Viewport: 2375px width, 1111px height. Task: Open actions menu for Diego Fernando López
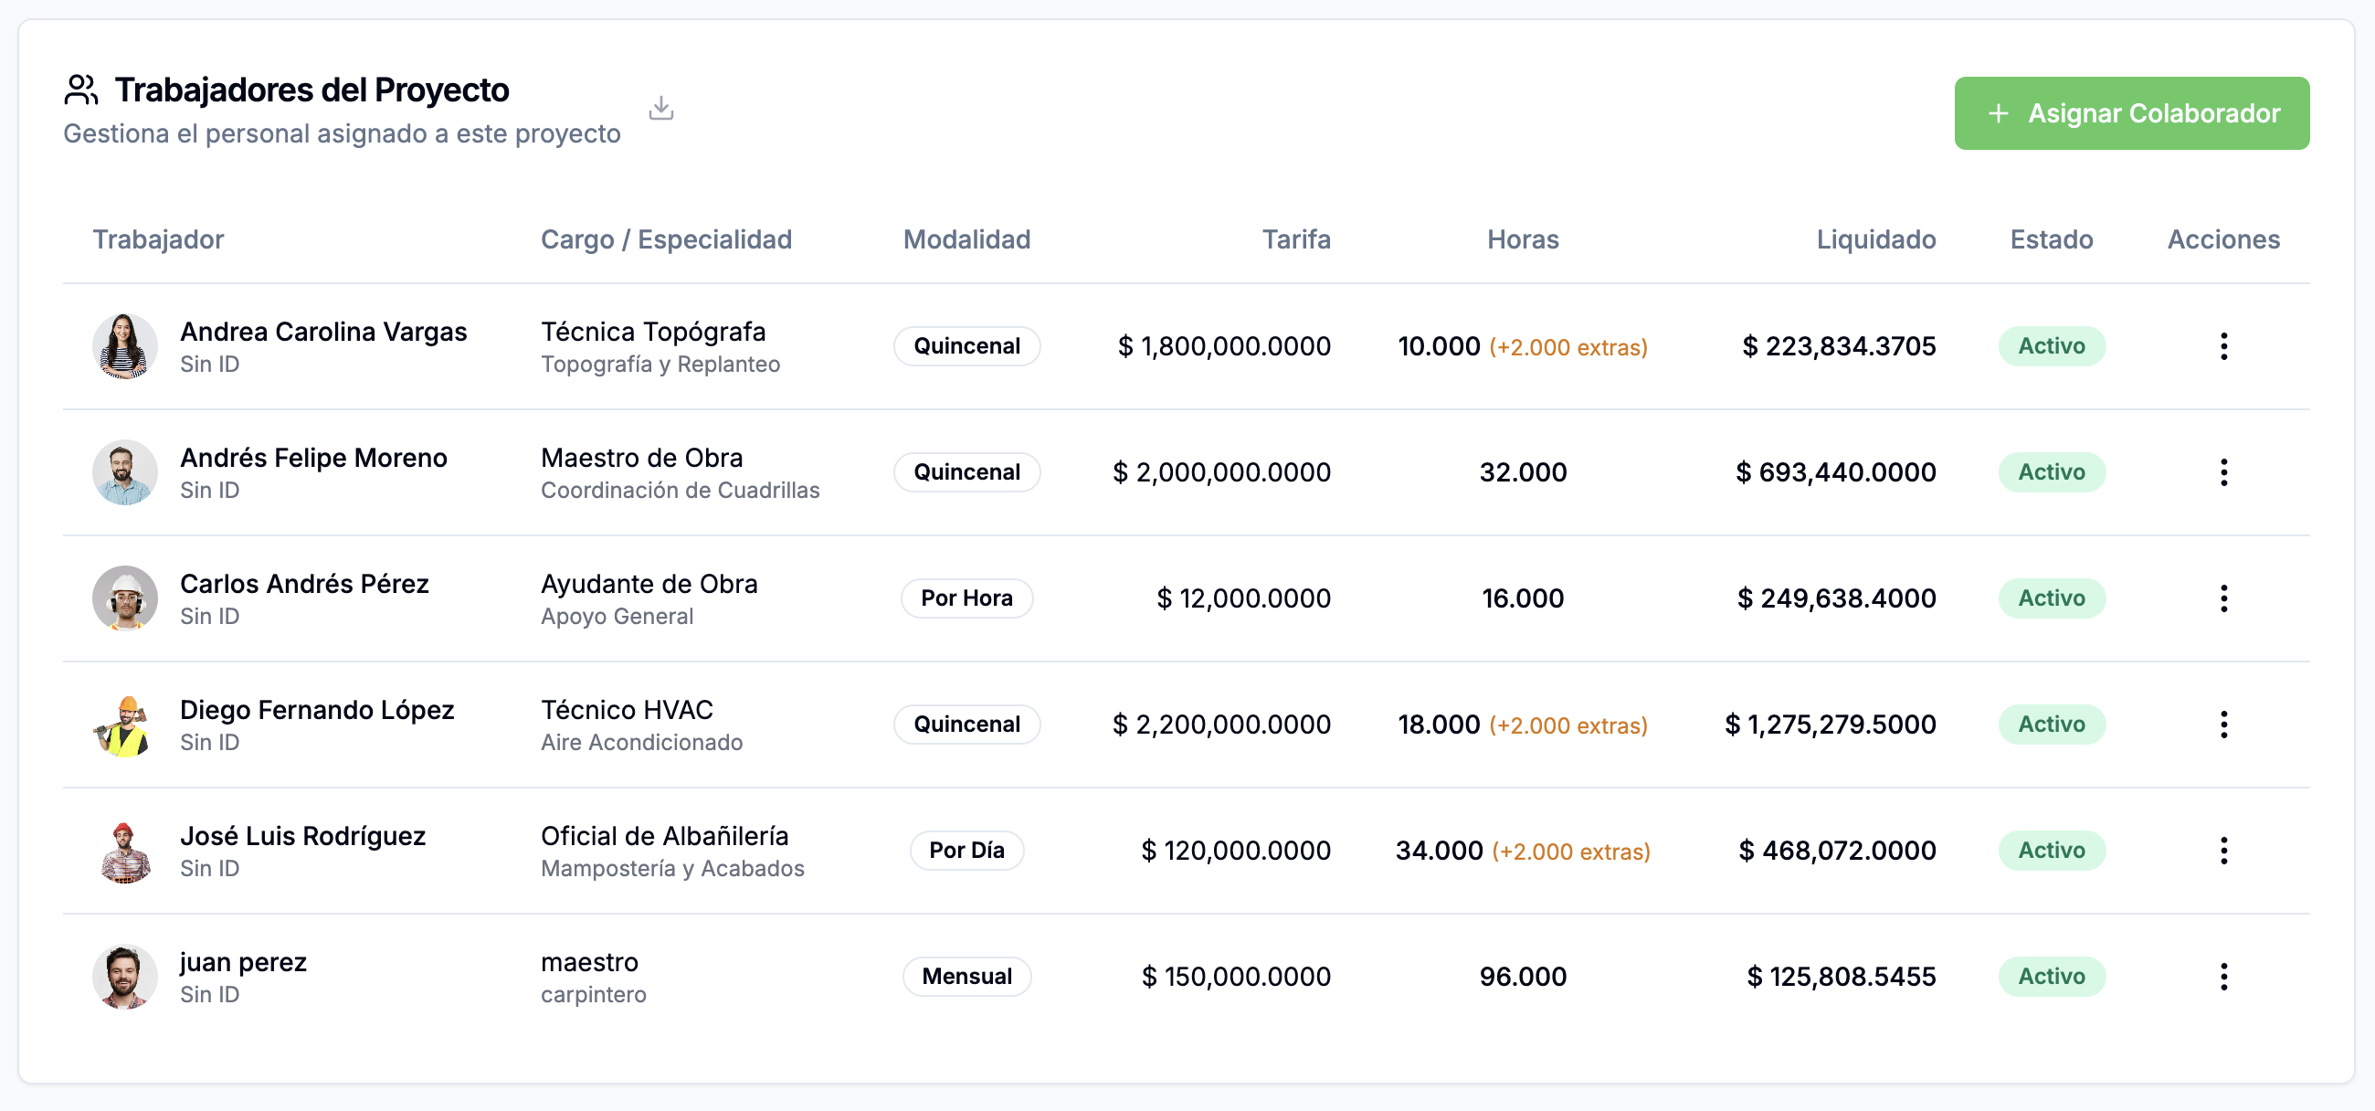tap(2223, 724)
